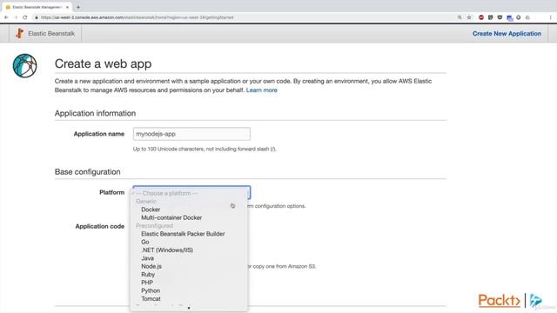Select Ruby platform option
The image size is (557, 313).
pos(148,275)
